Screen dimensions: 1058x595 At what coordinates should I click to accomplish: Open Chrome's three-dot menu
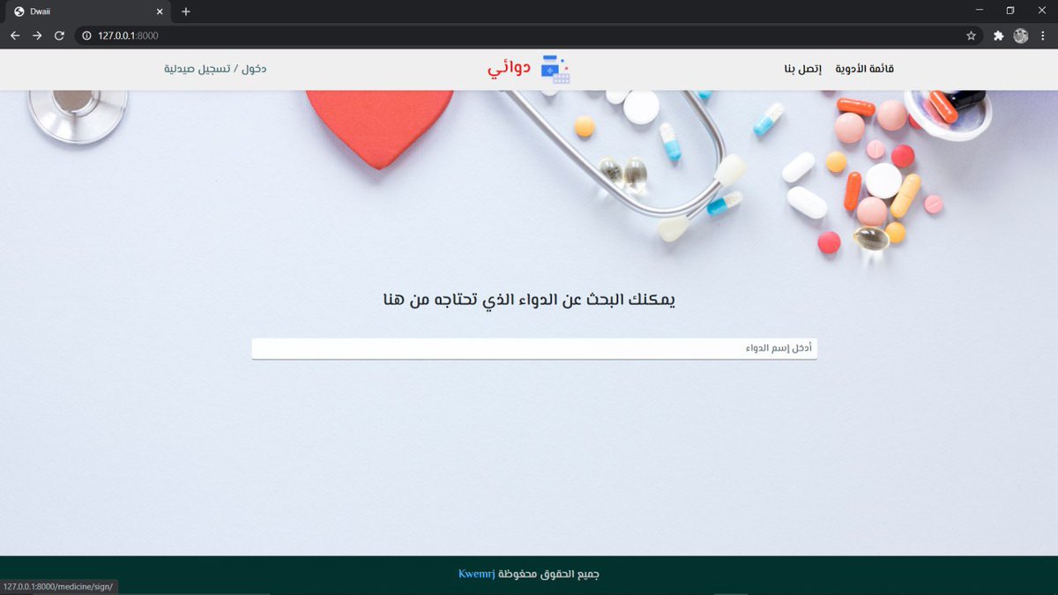pyautogui.click(x=1043, y=35)
